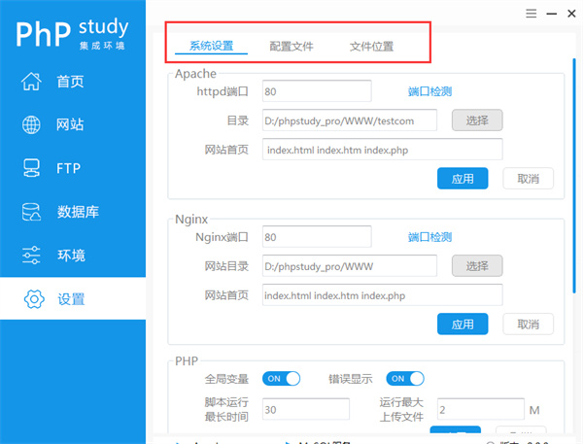Click 选择 button for Apache 目录
The width and height of the screenshot is (583, 444).
(x=477, y=120)
